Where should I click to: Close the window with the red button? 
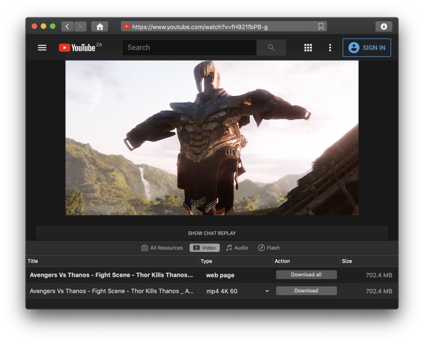click(x=34, y=26)
